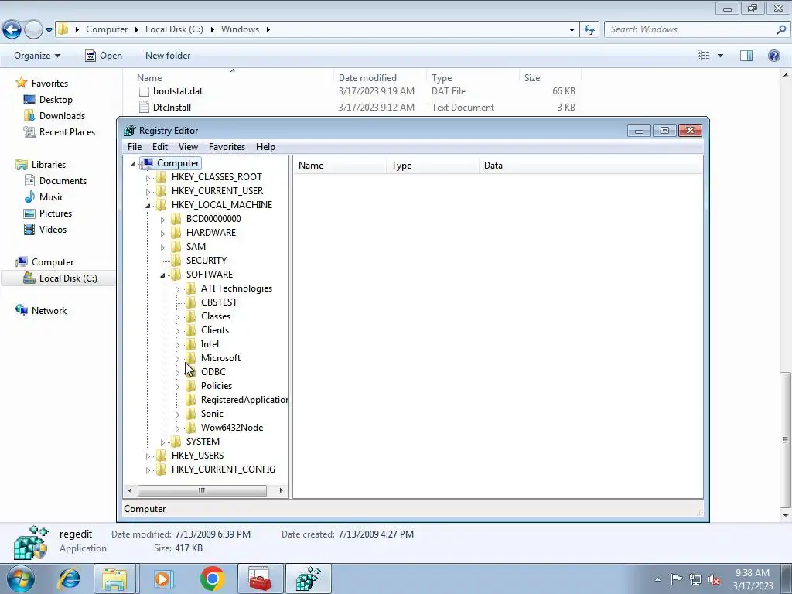This screenshot has width=792, height=594.
Task: Toggle the preview pane button
Action: [746, 56]
